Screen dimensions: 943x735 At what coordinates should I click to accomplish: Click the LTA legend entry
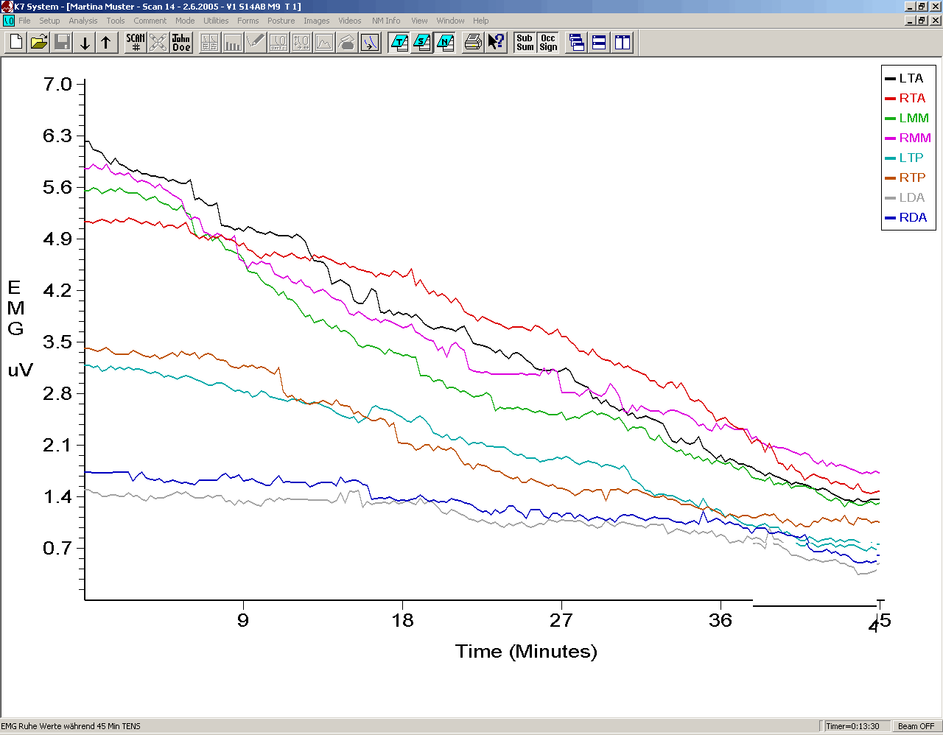[x=910, y=78]
